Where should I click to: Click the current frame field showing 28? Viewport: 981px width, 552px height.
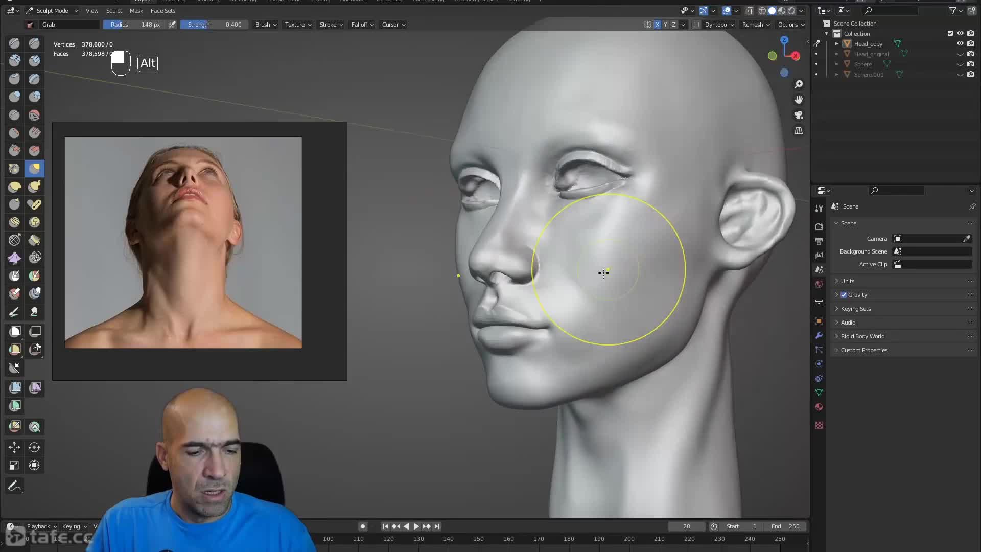click(x=686, y=526)
